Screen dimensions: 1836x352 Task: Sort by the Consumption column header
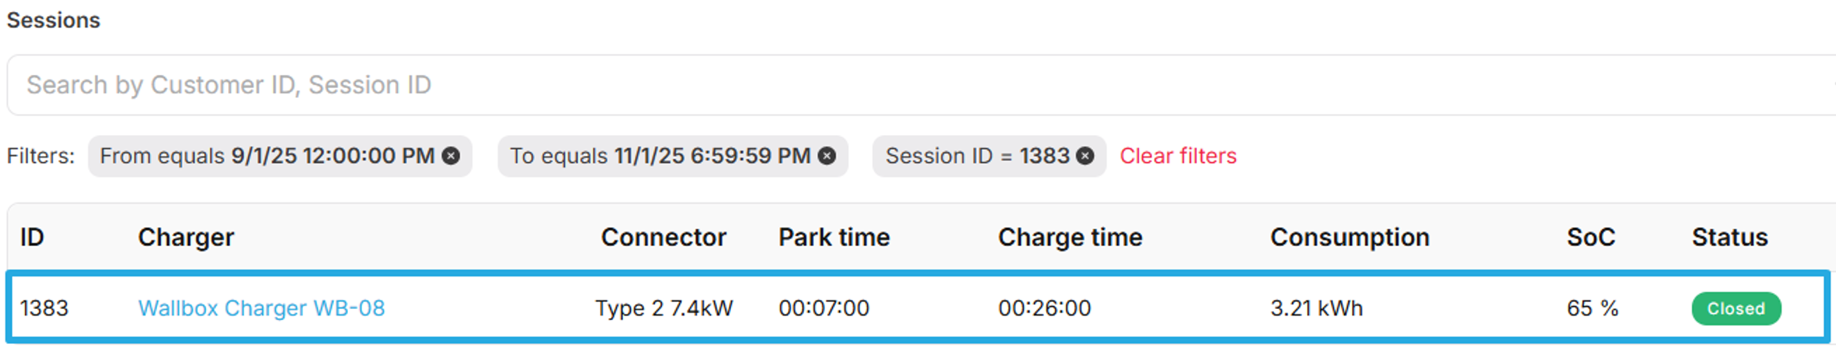(x=1349, y=237)
